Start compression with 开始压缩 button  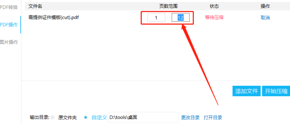276,91
